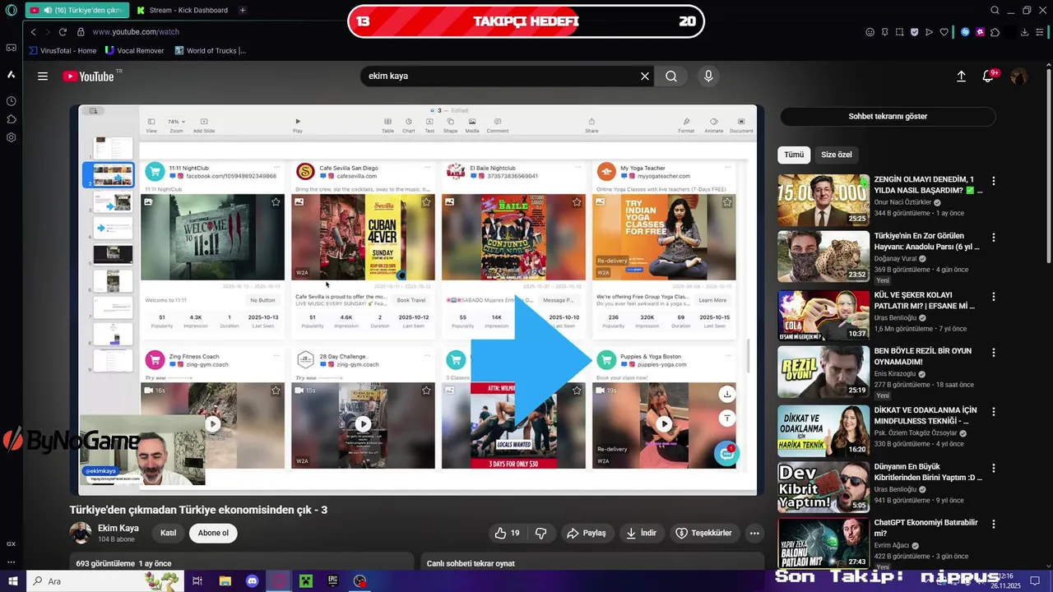This screenshot has height=592, width=1053.
Task: Open options for Anadolu Parsı video
Action: click(x=994, y=238)
